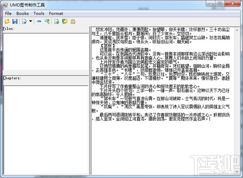Viewport: 243px width, 178px height.
Task: Click the document with checkmark icon
Action: tap(24, 21)
